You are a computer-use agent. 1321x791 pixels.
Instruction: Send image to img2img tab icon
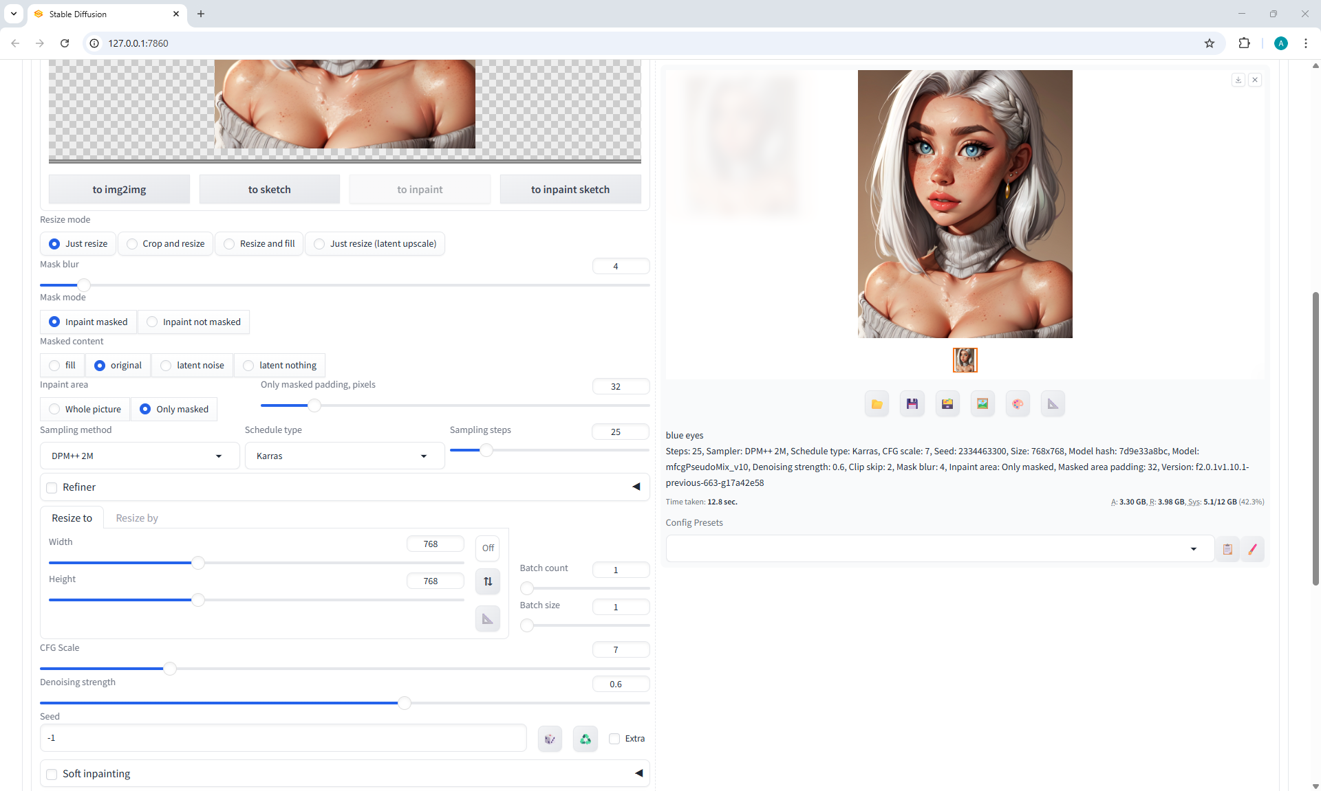(x=982, y=404)
